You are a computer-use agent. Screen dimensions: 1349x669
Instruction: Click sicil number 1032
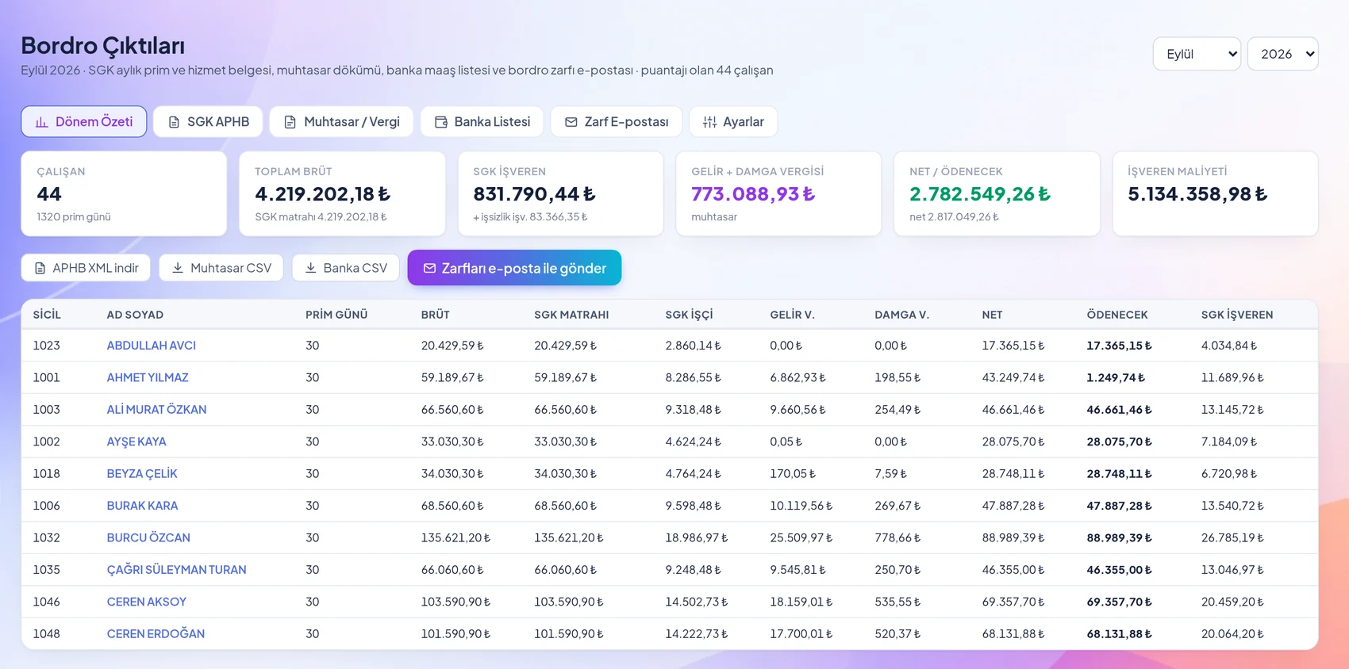[47, 537]
